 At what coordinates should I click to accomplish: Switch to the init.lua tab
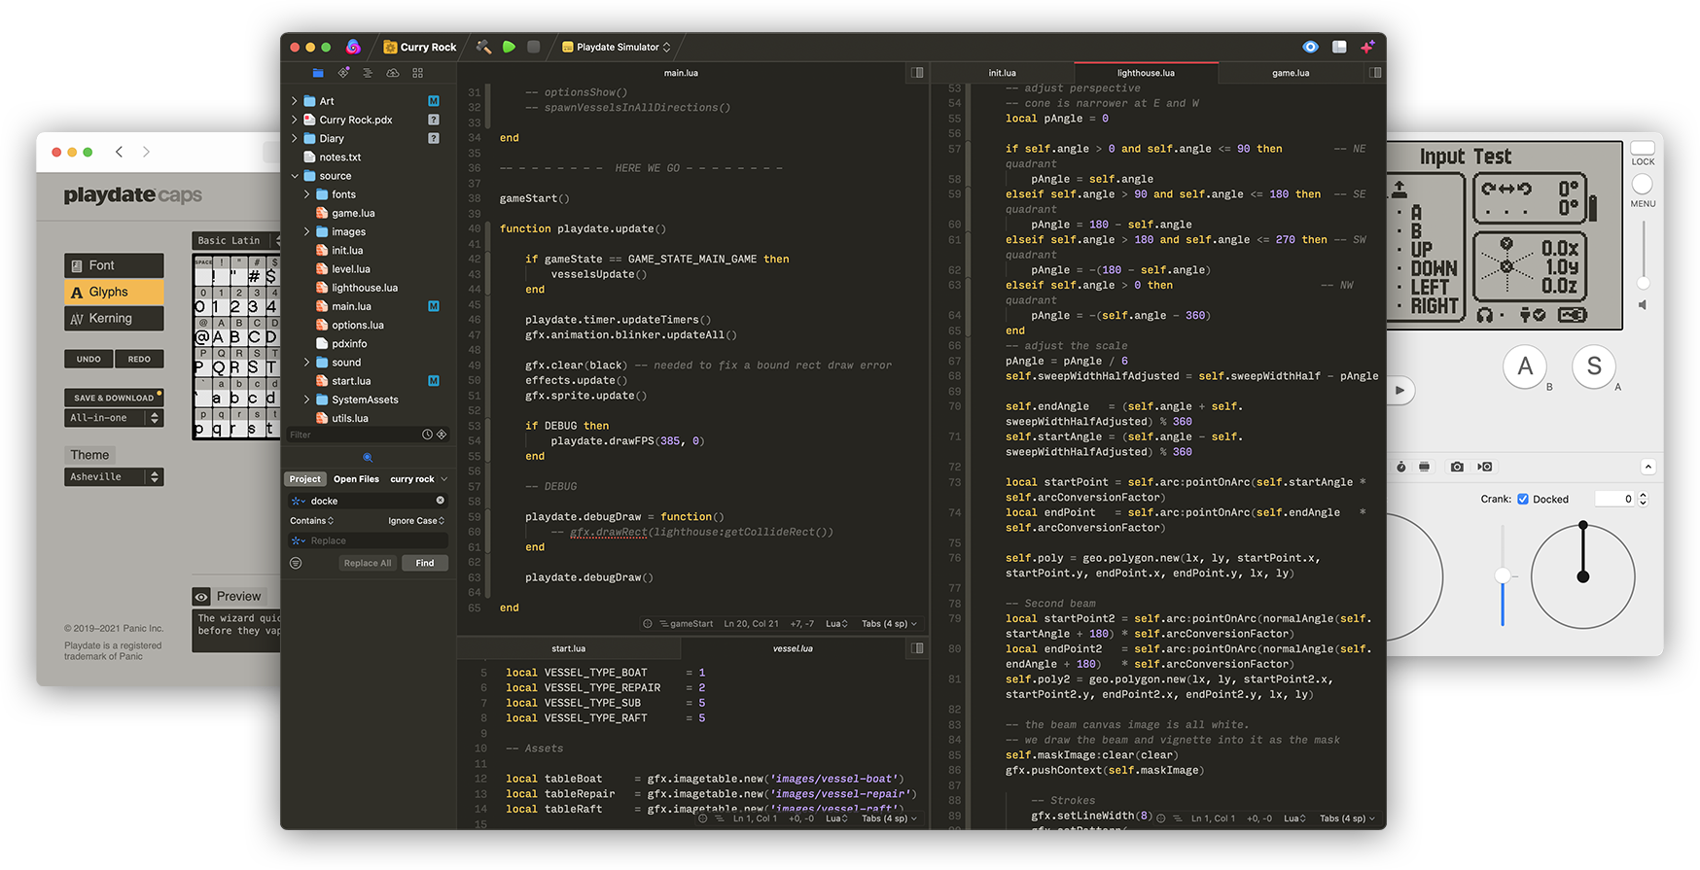(1002, 73)
